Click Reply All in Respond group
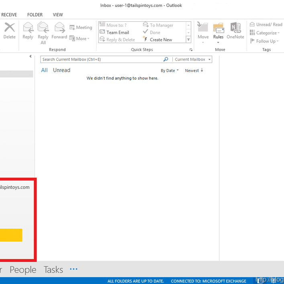The height and width of the screenshot is (284, 284). (x=43, y=33)
